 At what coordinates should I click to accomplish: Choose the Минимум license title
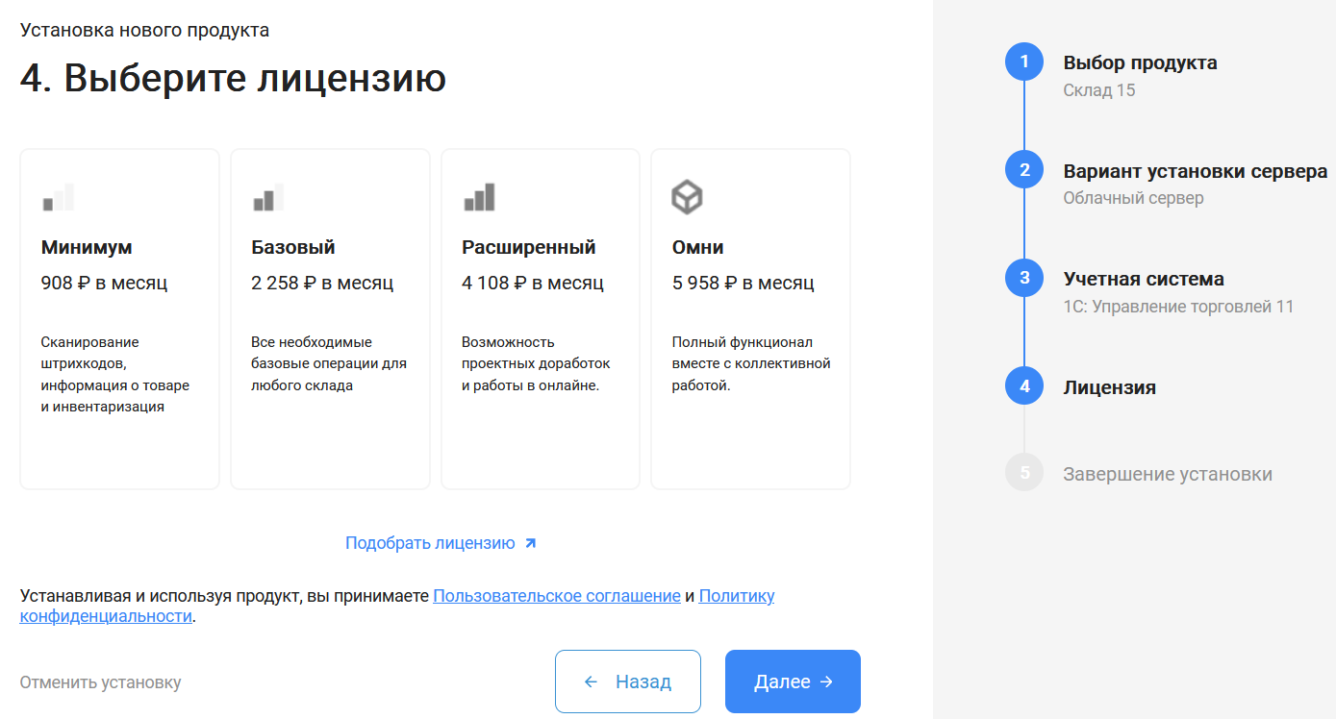click(87, 247)
